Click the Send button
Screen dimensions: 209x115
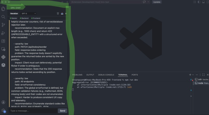tap(62, 111)
